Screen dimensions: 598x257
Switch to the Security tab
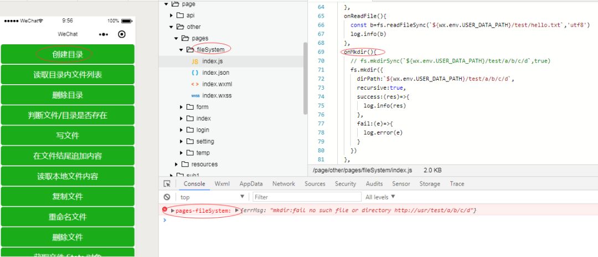point(346,184)
